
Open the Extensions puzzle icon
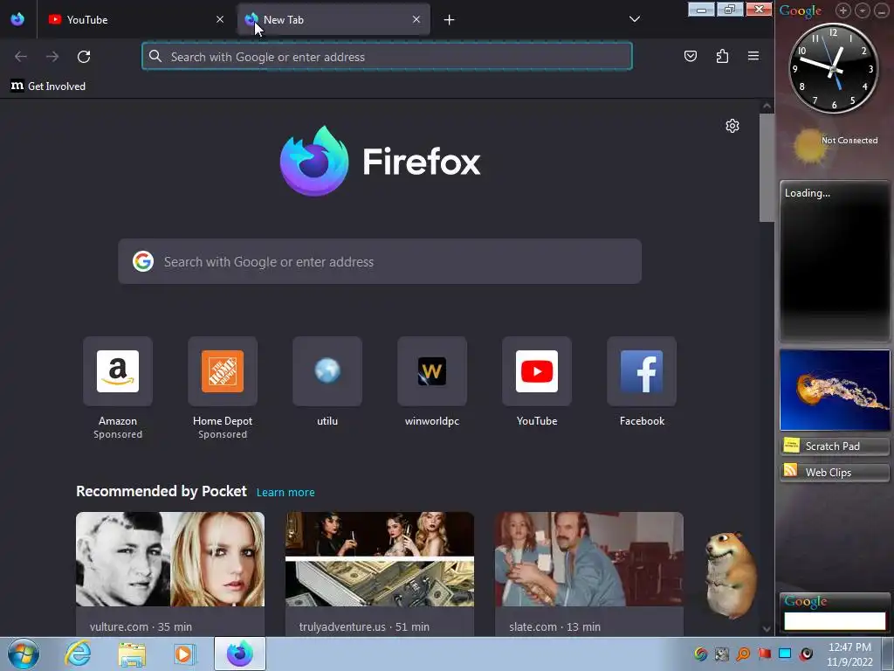[x=722, y=56]
